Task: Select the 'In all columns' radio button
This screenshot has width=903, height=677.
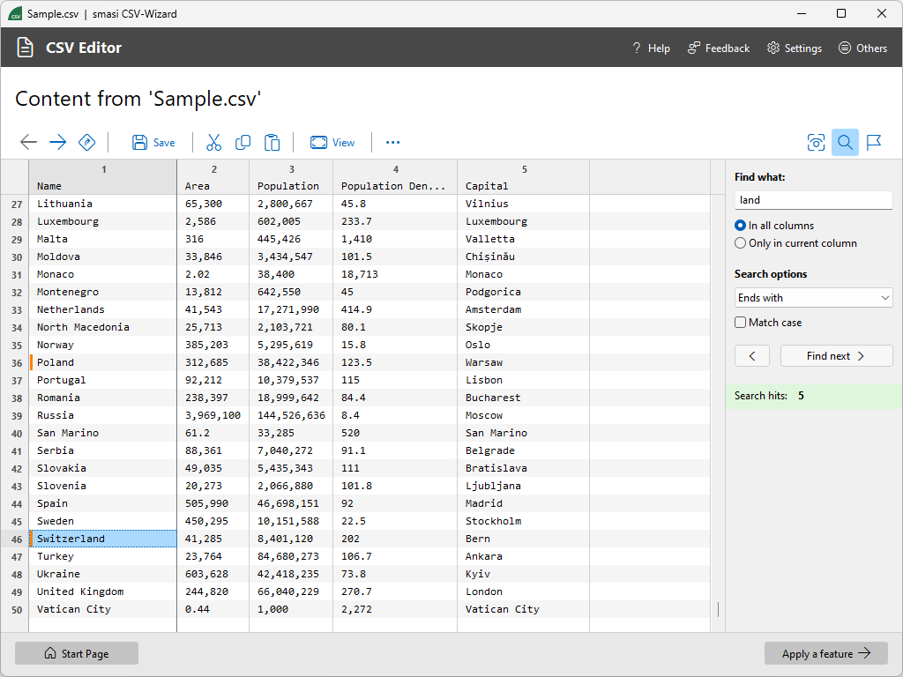Action: coord(740,226)
